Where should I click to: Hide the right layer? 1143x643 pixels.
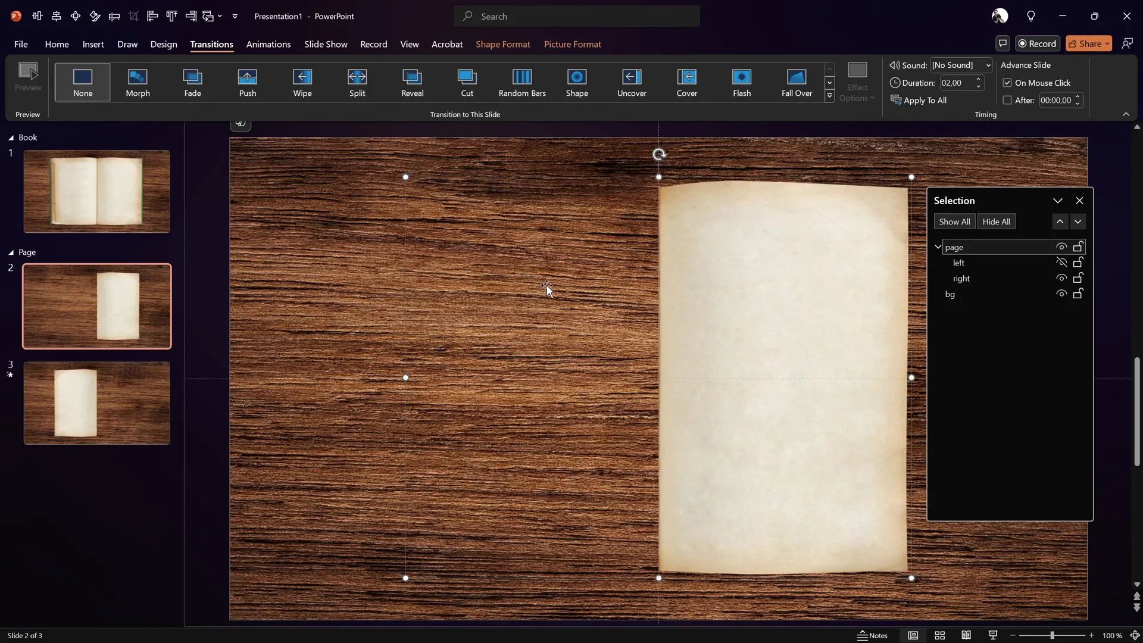pyautogui.click(x=1061, y=278)
